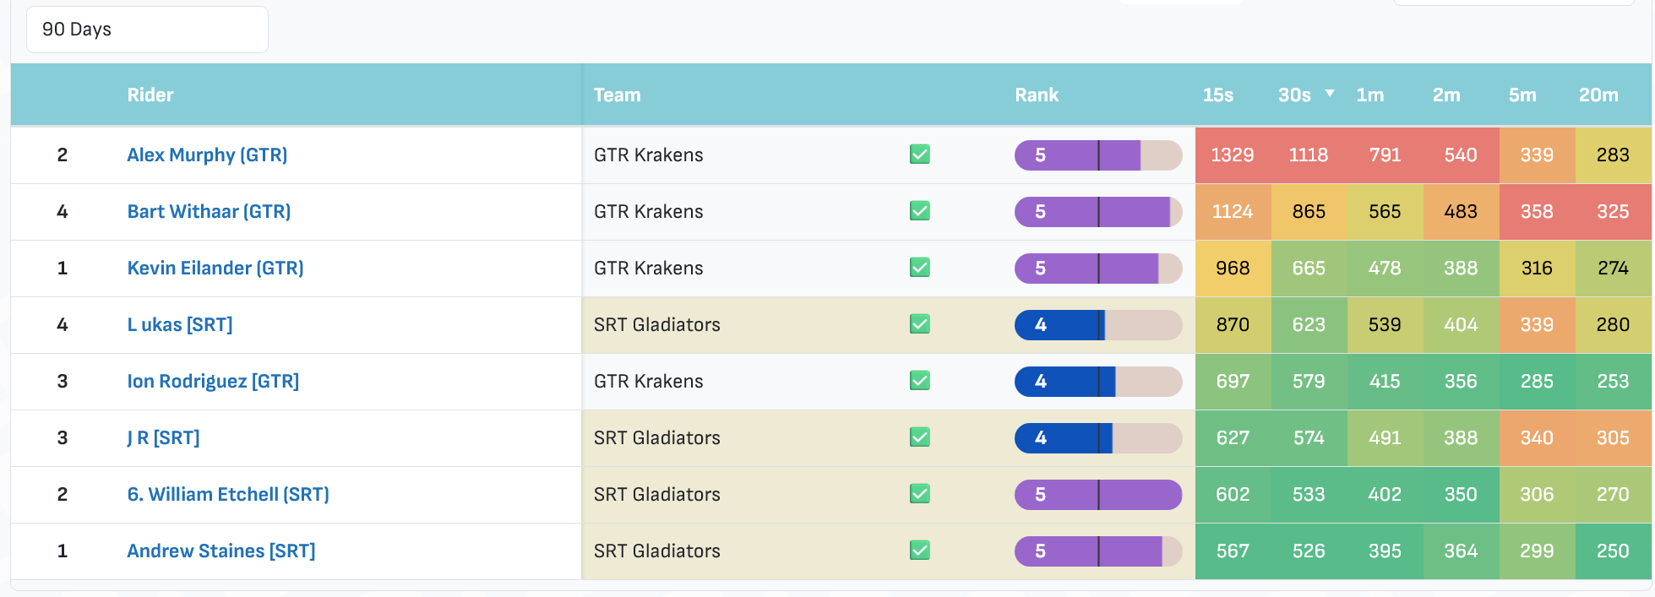Toggle green checkmark for L ukas [SRT]

click(x=920, y=324)
